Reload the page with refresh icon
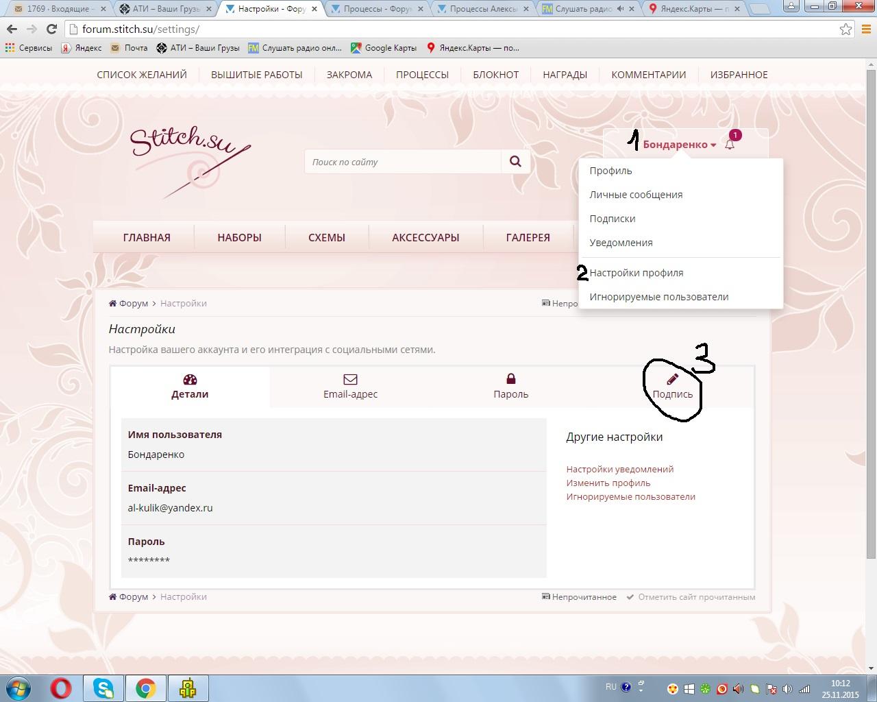Screen dimensions: 877x702 click(51, 29)
